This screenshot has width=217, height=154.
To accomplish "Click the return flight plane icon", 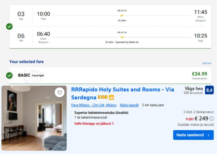I will click(x=122, y=37).
